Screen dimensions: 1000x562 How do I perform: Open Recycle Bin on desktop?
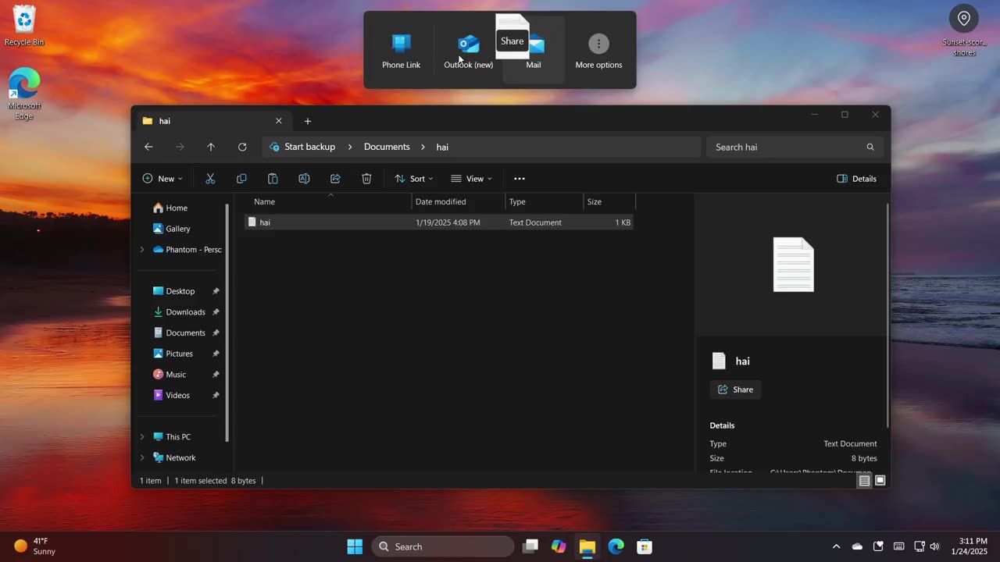[24, 26]
